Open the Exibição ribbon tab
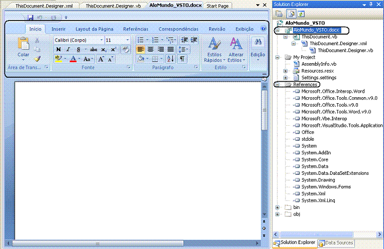This screenshot has width=384, height=249. click(244, 29)
